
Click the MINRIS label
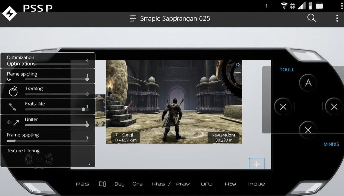point(331,144)
